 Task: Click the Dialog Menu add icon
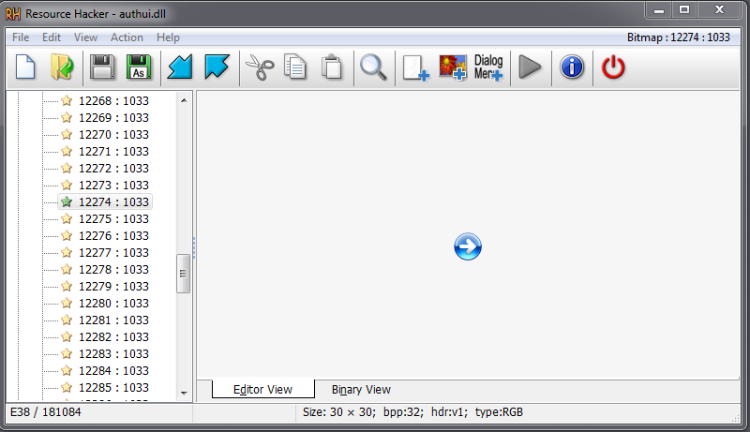tap(488, 67)
